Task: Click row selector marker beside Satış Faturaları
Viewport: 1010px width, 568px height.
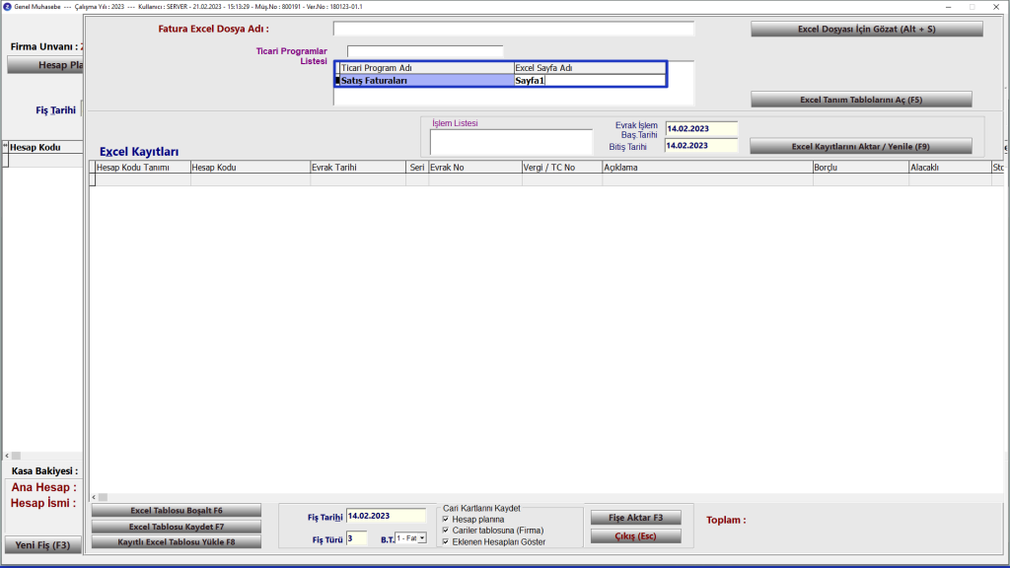Action: 337,81
